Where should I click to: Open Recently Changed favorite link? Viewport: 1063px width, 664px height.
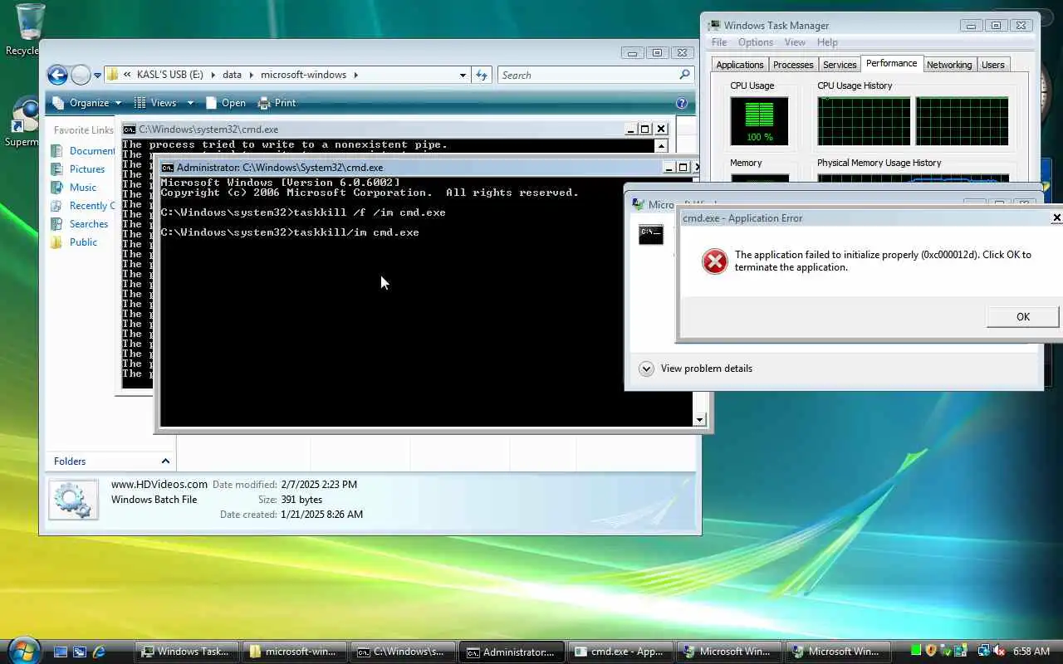pyautogui.click(x=82, y=206)
